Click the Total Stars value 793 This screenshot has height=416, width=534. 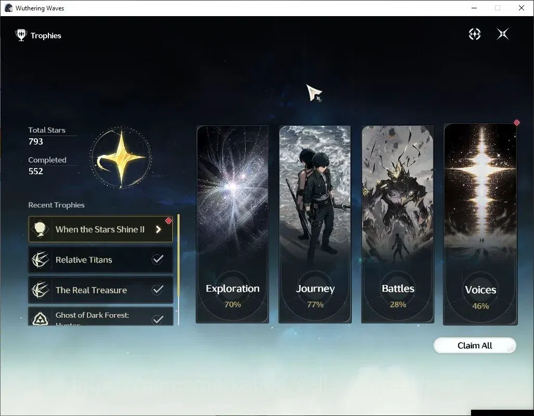click(36, 141)
